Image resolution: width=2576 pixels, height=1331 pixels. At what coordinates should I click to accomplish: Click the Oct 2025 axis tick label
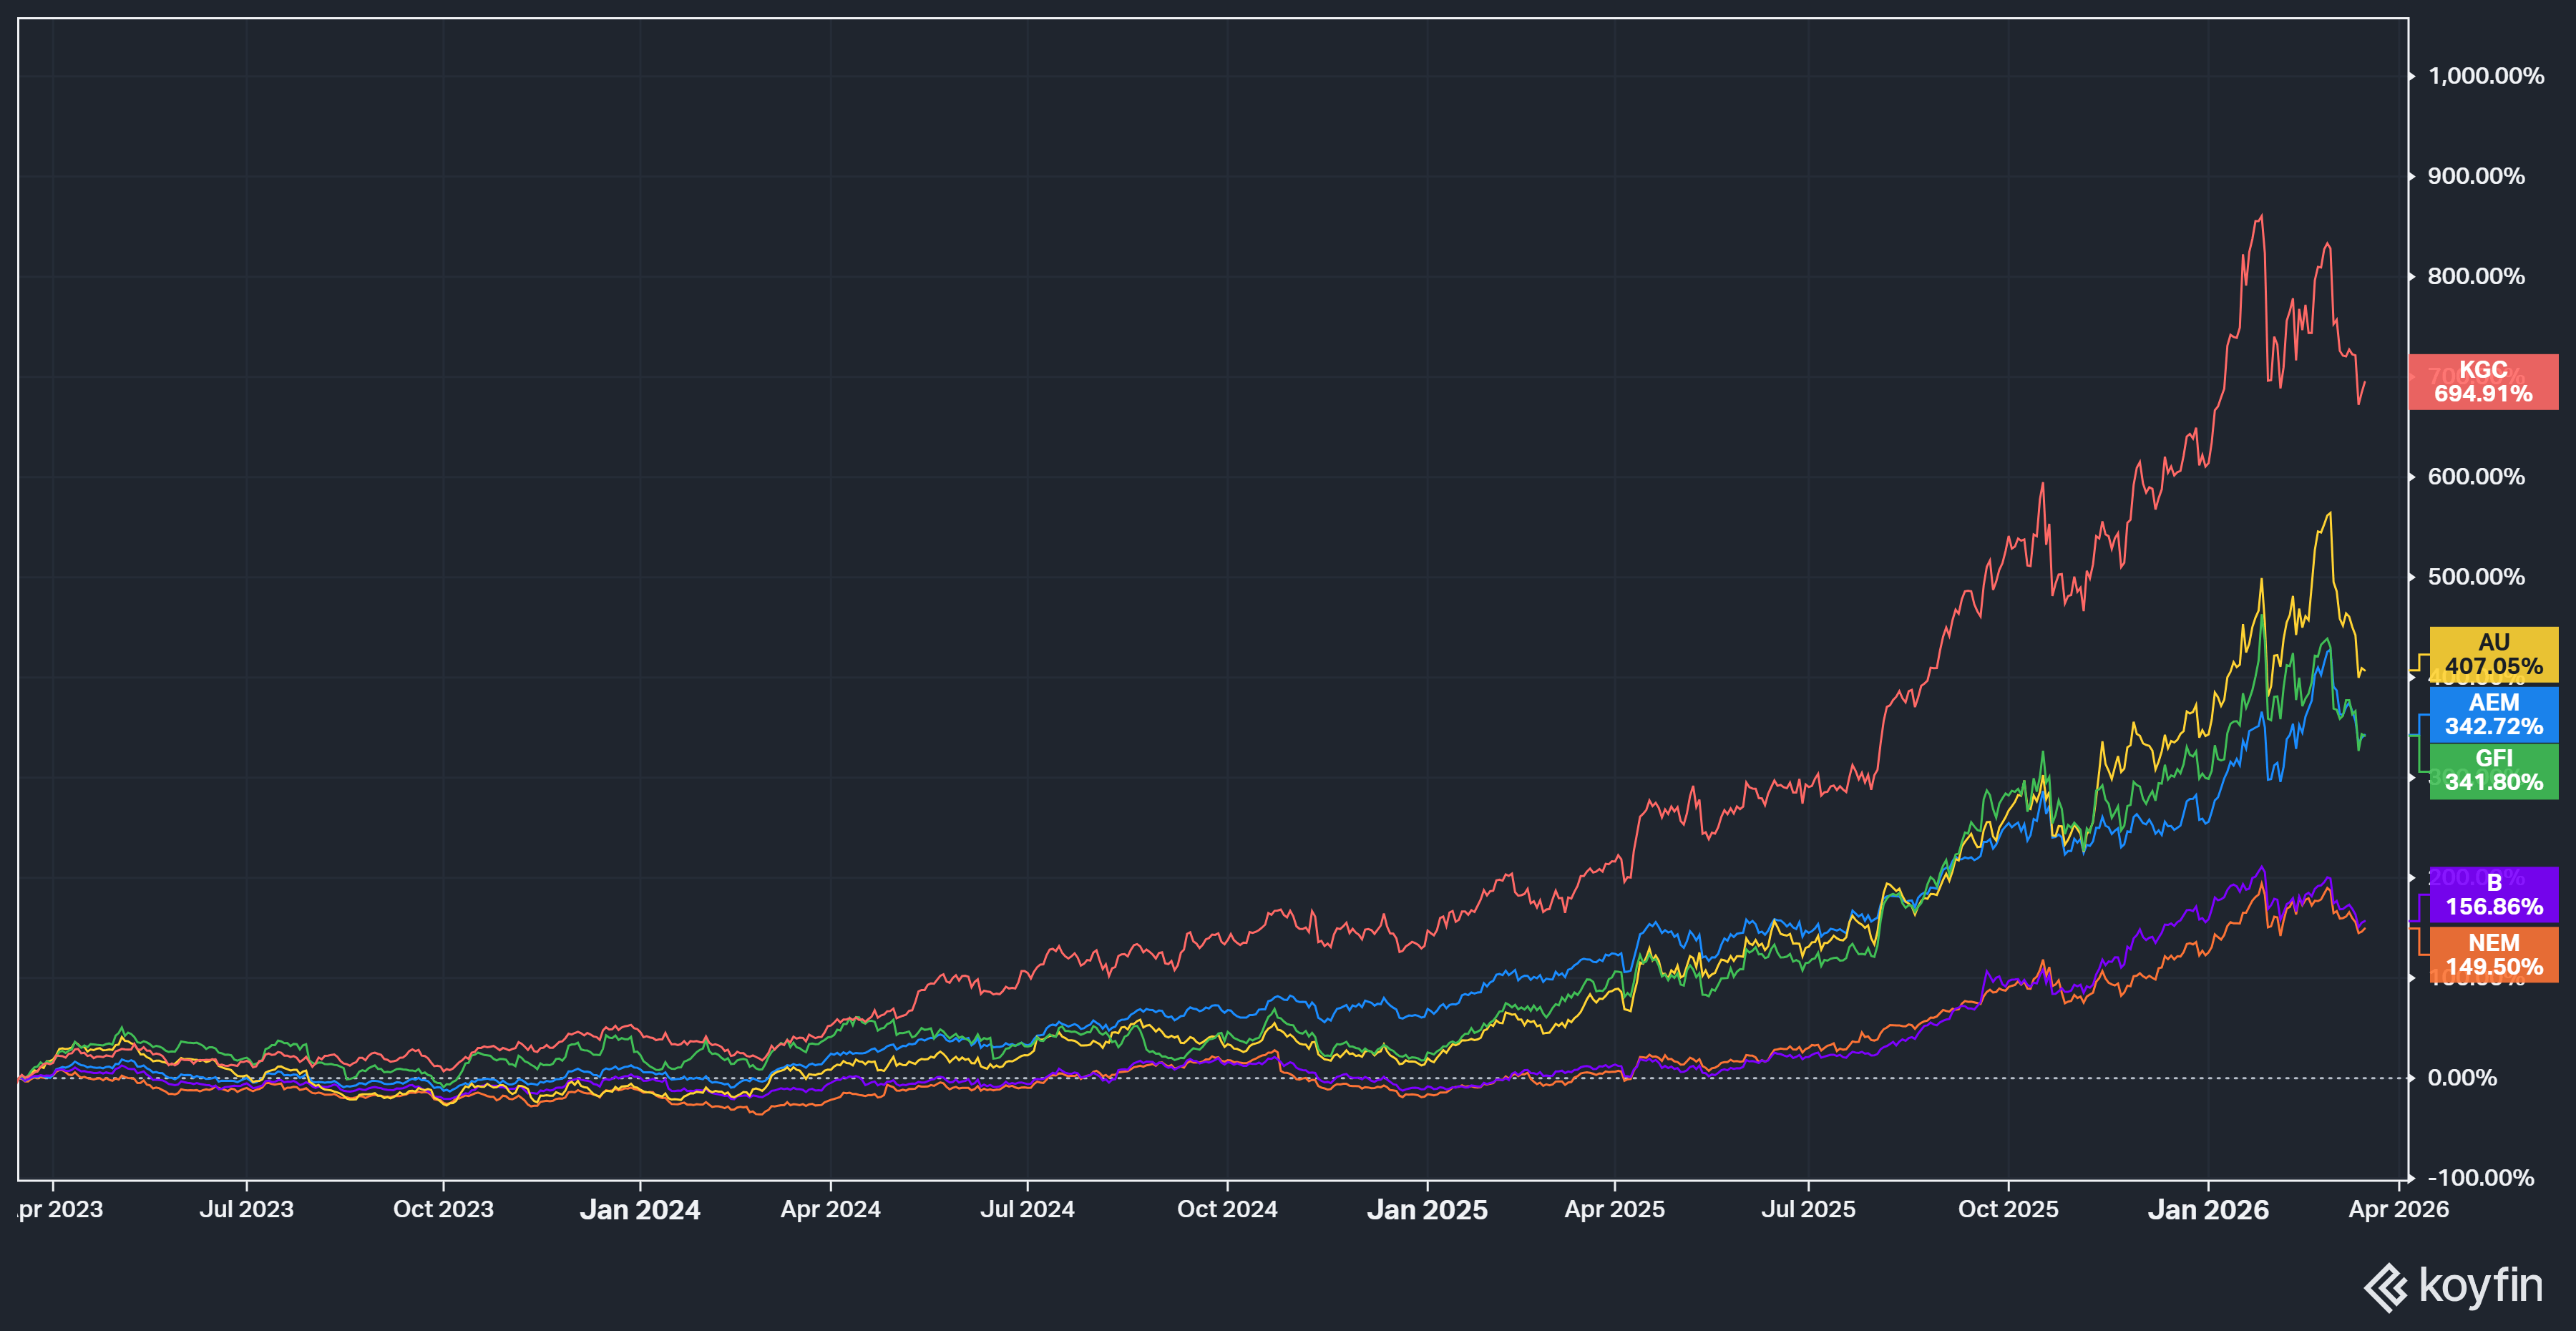point(2008,1209)
